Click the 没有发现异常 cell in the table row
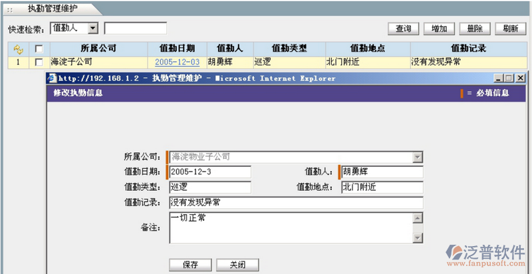The image size is (532, 274). coord(469,63)
